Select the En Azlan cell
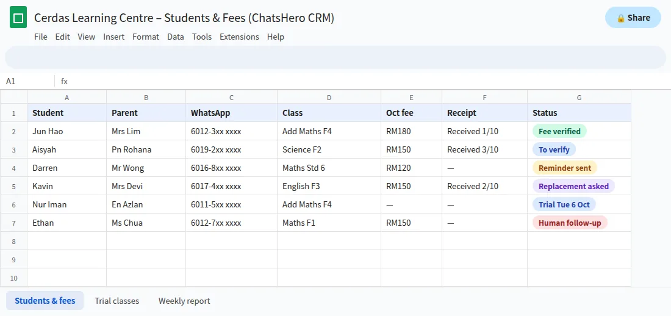Image resolution: width=671 pixels, height=316 pixels. [146, 205]
